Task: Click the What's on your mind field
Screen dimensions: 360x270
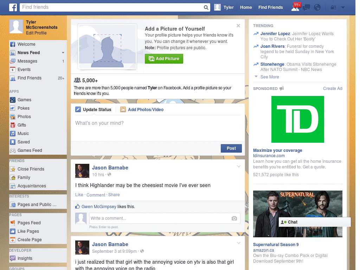Action: [158, 128]
